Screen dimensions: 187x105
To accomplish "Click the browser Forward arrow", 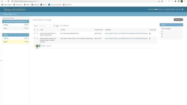I will 5,1.
